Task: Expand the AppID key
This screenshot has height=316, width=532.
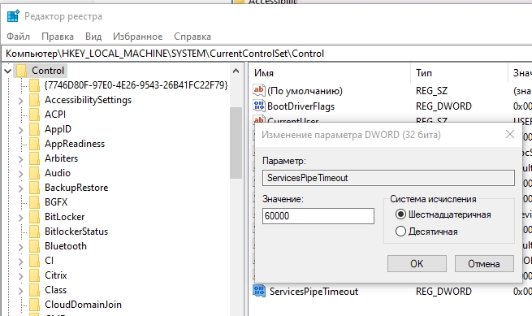Action: point(20,130)
